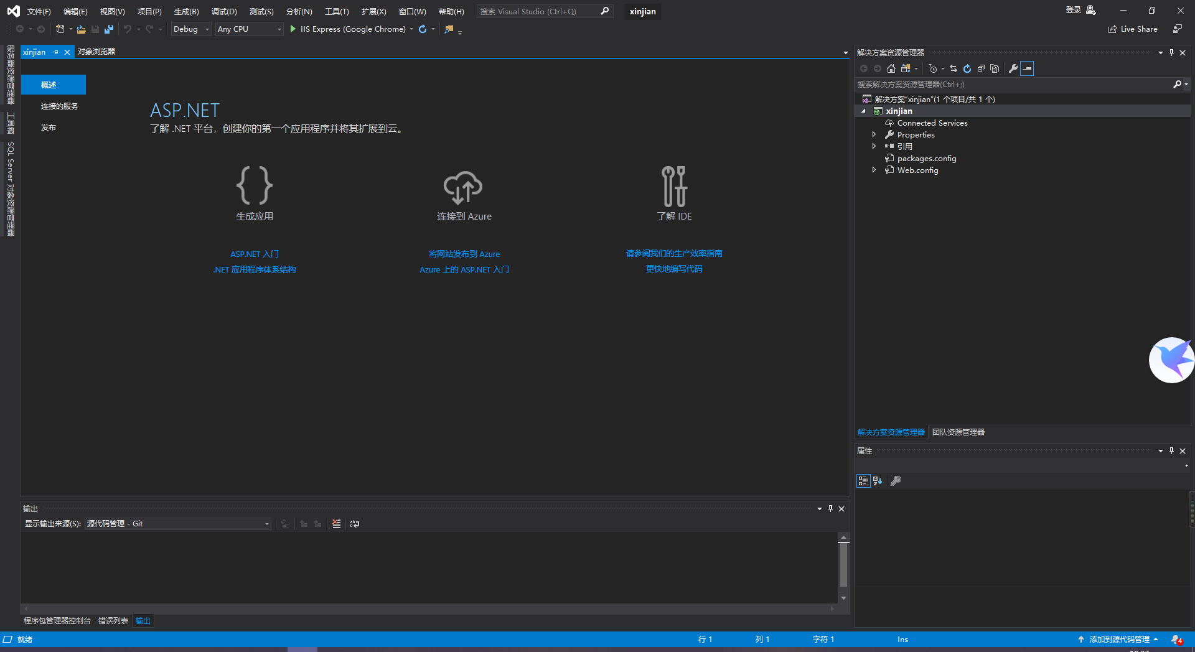Click the Show All Files icon

pos(995,68)
